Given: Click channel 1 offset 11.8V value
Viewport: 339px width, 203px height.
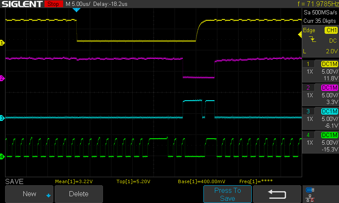Looking at the screenshot, I should click(x=331, y=78).
